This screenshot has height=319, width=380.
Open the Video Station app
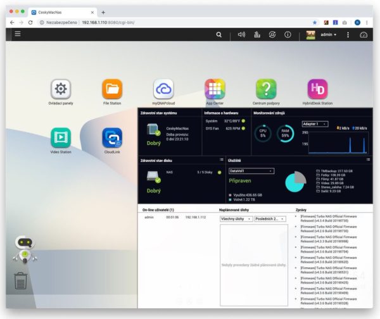(61, 137)
